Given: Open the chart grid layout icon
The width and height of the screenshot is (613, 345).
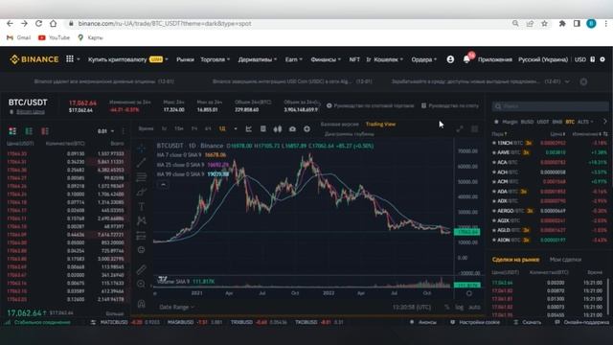Looking at the screenshot, I should click(x=474, y=128).
